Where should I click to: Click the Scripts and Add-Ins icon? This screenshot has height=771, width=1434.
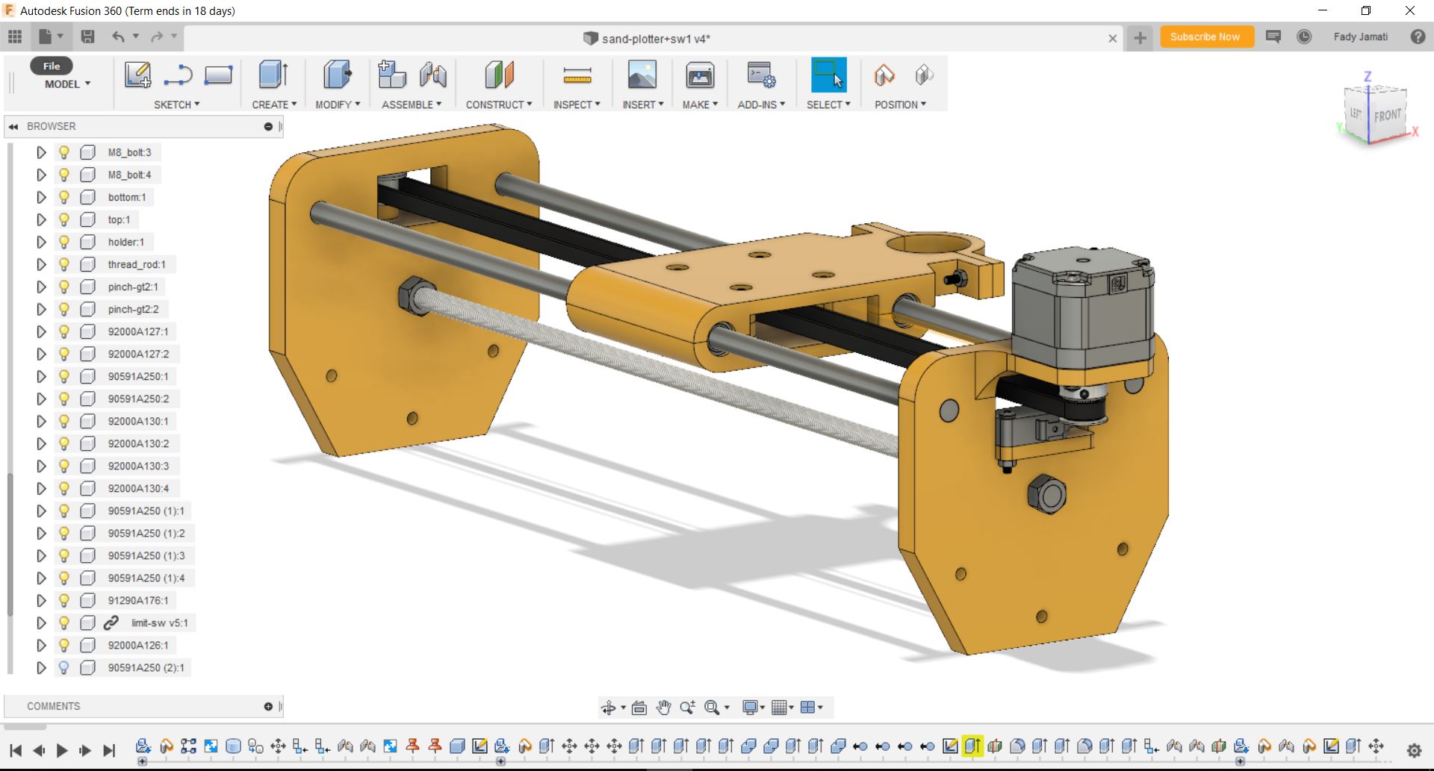(x=760, y=75)
